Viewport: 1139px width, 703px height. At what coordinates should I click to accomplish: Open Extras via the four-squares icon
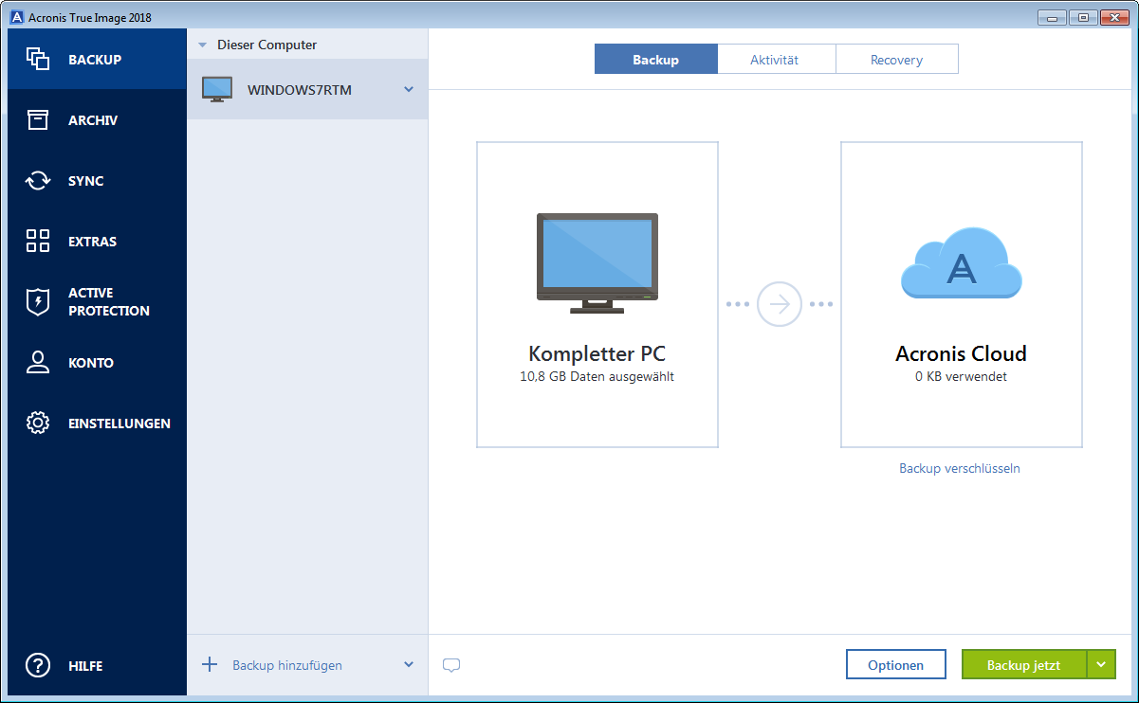(x=38, y=241)
